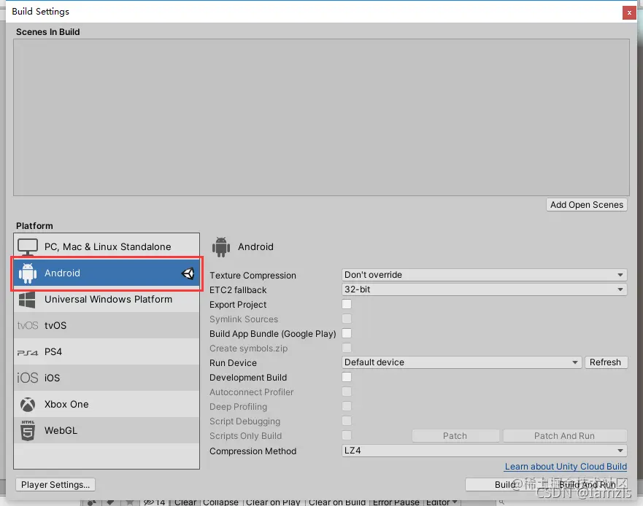Select the Universal Windows Platform Windows logo

27,300
